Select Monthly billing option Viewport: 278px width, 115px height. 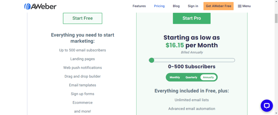click(x=175, y=77)
